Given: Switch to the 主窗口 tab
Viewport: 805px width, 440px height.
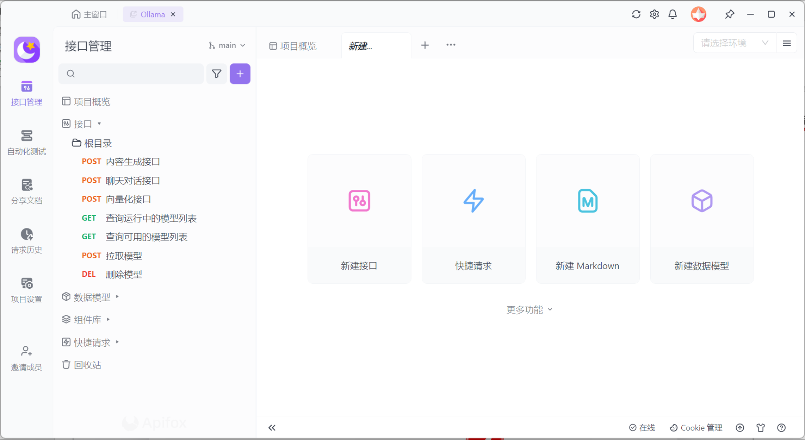Looking at the screenshot, I should click(89, 15).
